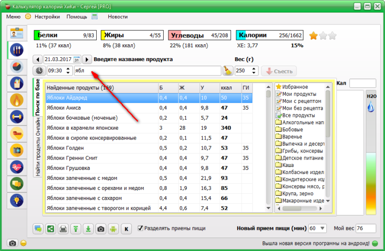Click the 'Мой вес' input field
The width and height of the screenshot is (385, 251).
click(x=365, y=228)
